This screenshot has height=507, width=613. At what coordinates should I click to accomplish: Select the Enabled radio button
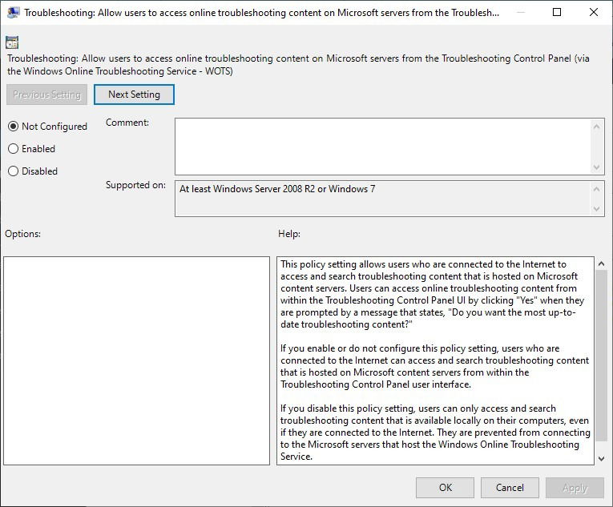pos(14,148)
